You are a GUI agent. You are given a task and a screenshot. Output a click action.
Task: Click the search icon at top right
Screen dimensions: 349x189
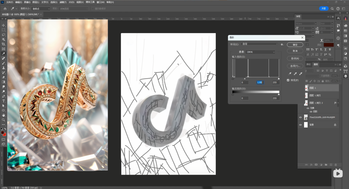(x=332, y=9)
